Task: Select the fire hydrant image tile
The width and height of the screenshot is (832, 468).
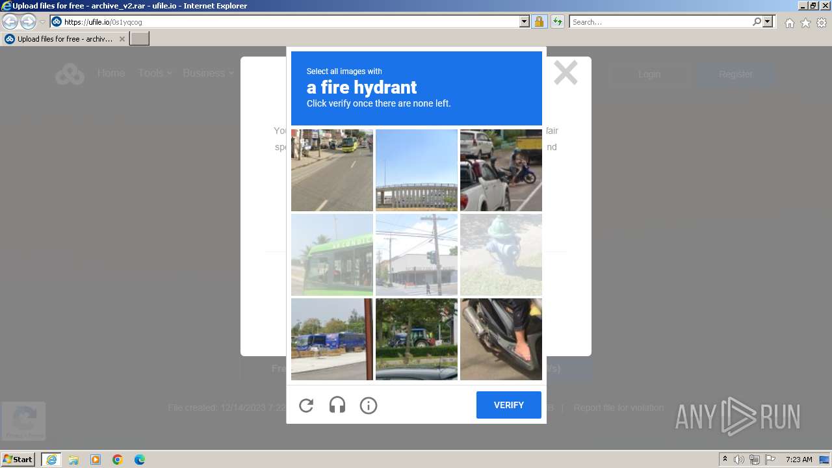Action: pos(501,255)
